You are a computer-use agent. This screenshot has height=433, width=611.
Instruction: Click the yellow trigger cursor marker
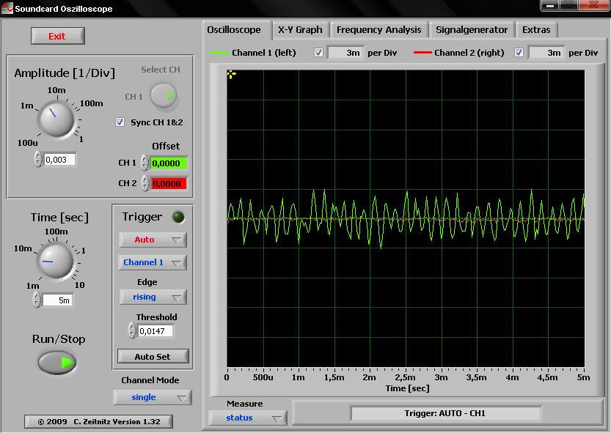232,75
